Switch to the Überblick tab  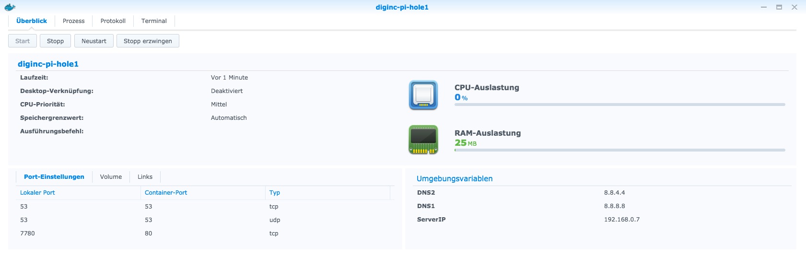32,21
